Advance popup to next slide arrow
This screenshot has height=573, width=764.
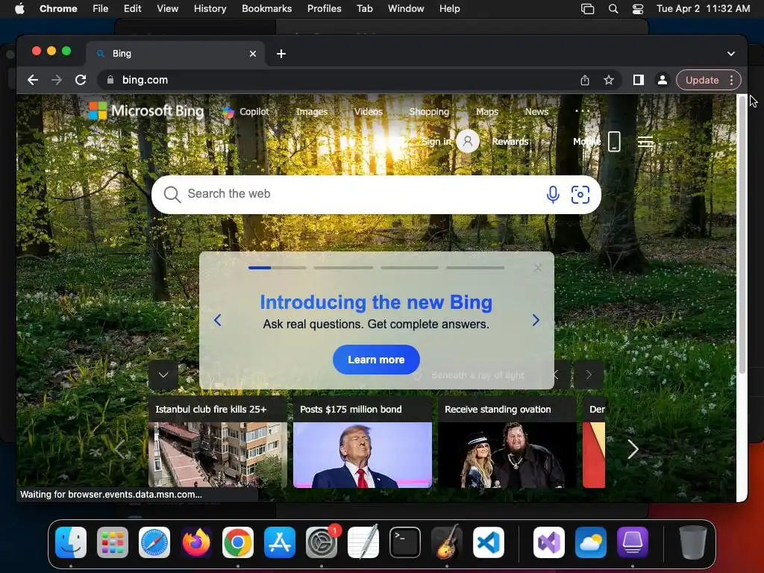(x=536, y=320)
